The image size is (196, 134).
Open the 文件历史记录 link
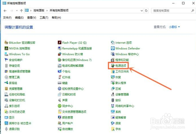tap(17, 112)
